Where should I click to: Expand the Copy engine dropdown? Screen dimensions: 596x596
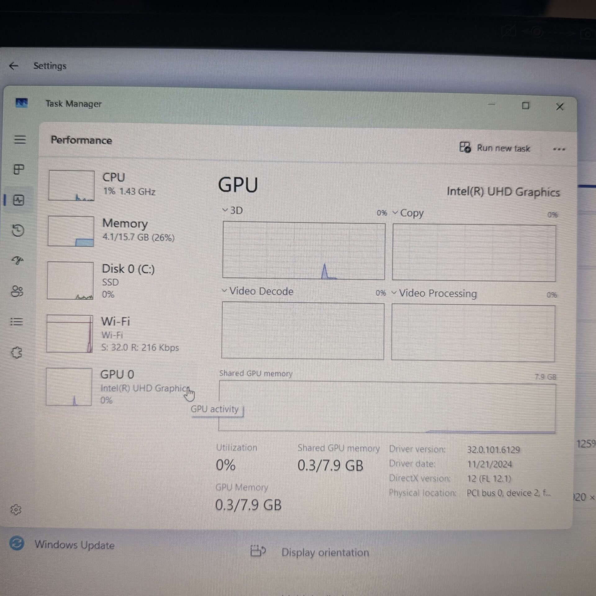[408, 213]
